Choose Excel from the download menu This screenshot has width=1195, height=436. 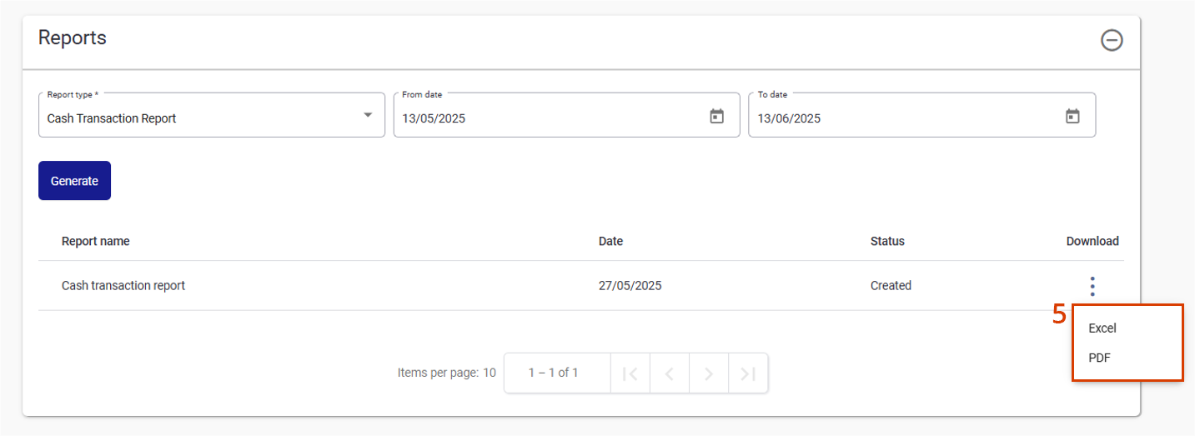pyautogui.click(x=1102, y=328)
